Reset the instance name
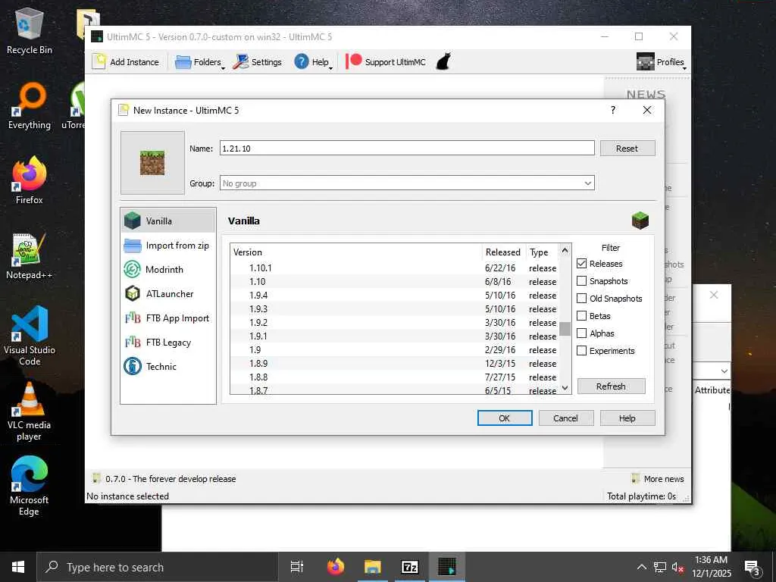The height and width of the screenshot is (582, 776). pos(627,148)
